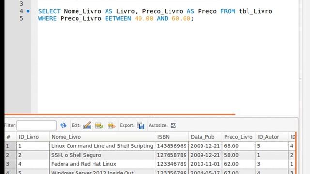Click into the Filter input field
Image resolution: width=310 pixels, height=174 pixels.
coord(37,125)
